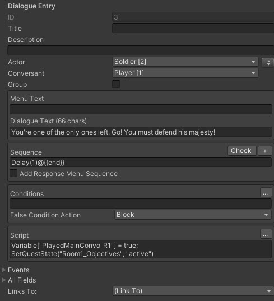Click into the Title text field
The width and height of the screenshot is (274, 301).
[193, 29]
